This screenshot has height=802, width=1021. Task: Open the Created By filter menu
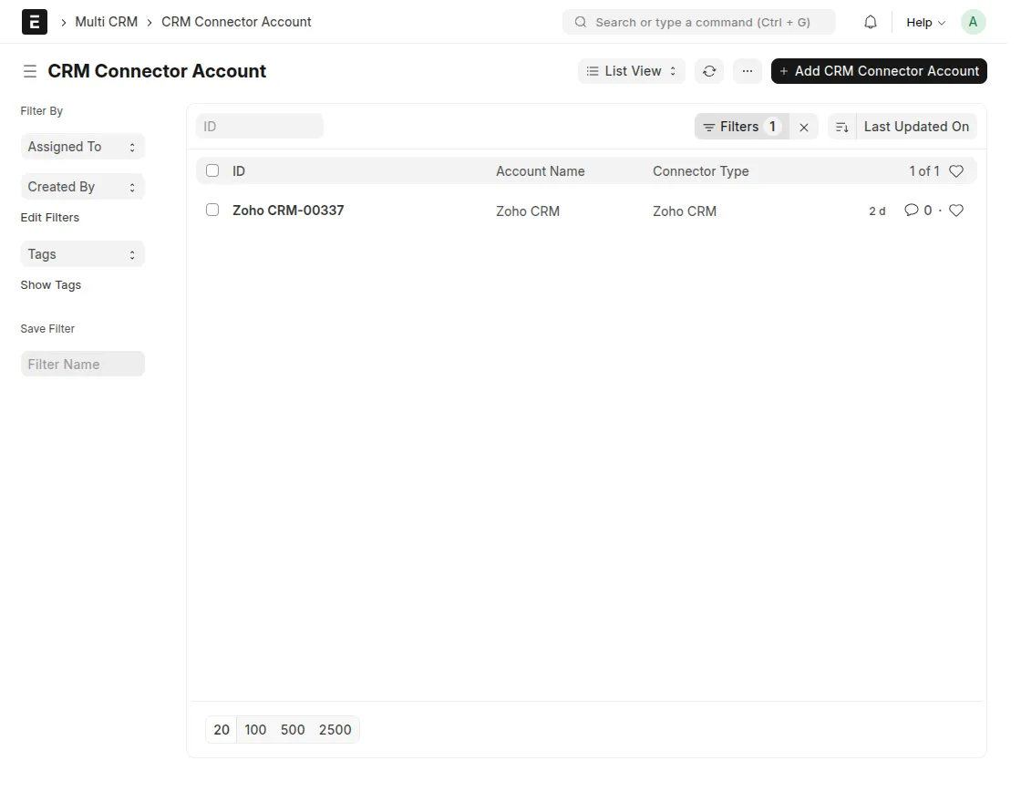click(x=82, y=186)
